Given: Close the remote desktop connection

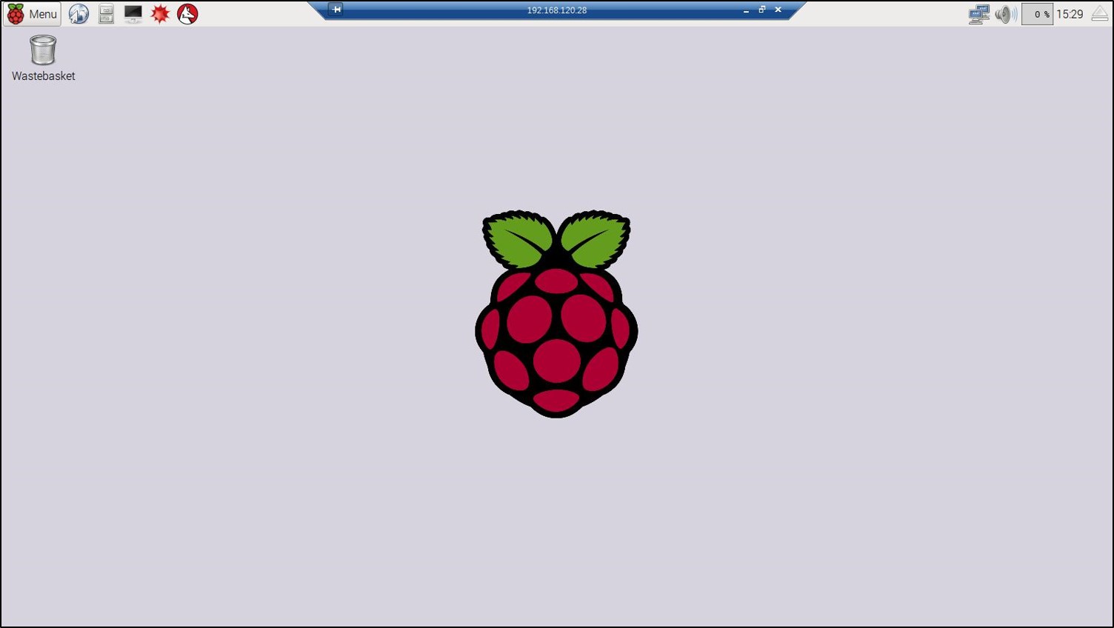Looking at the screenshot, I should [x=778, y=10].
